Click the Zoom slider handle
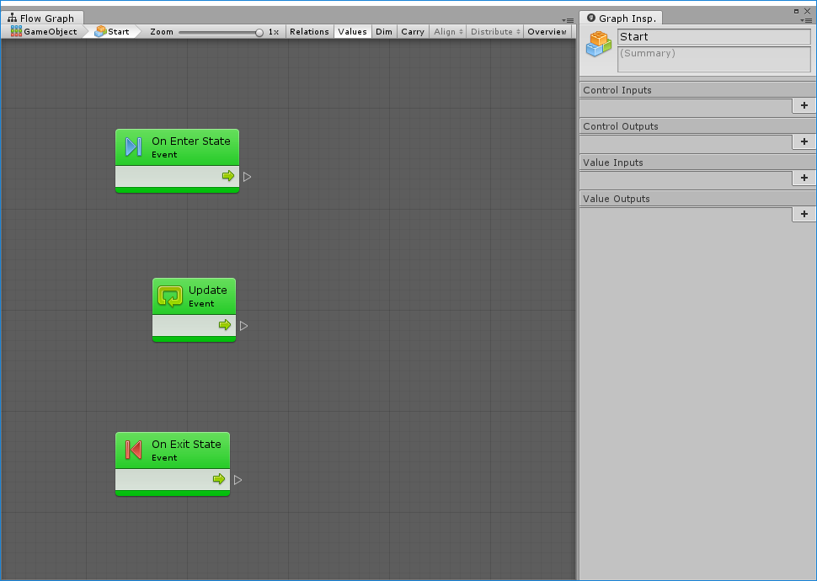 [259, 32]
